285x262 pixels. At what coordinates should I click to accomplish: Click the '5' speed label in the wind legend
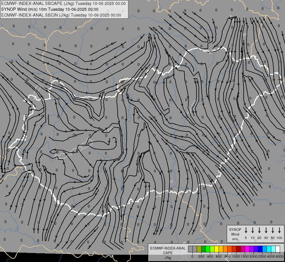click(246, 238)
